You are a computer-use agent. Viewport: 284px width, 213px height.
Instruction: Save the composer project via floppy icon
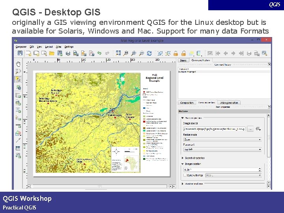(x=20, y=53)
